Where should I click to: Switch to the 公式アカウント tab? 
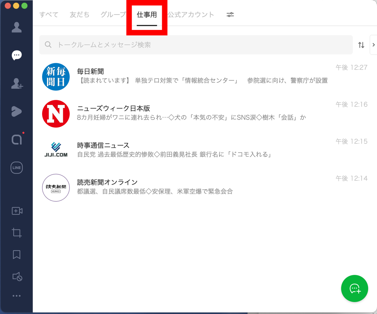[x=191, y=14]
